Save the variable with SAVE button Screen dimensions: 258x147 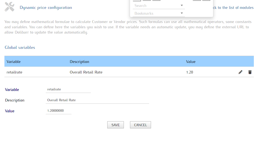[116, 125]
